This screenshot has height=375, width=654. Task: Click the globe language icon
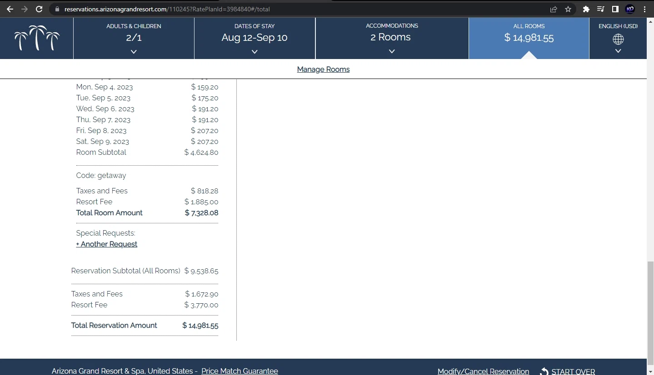(x=618, y=39)
